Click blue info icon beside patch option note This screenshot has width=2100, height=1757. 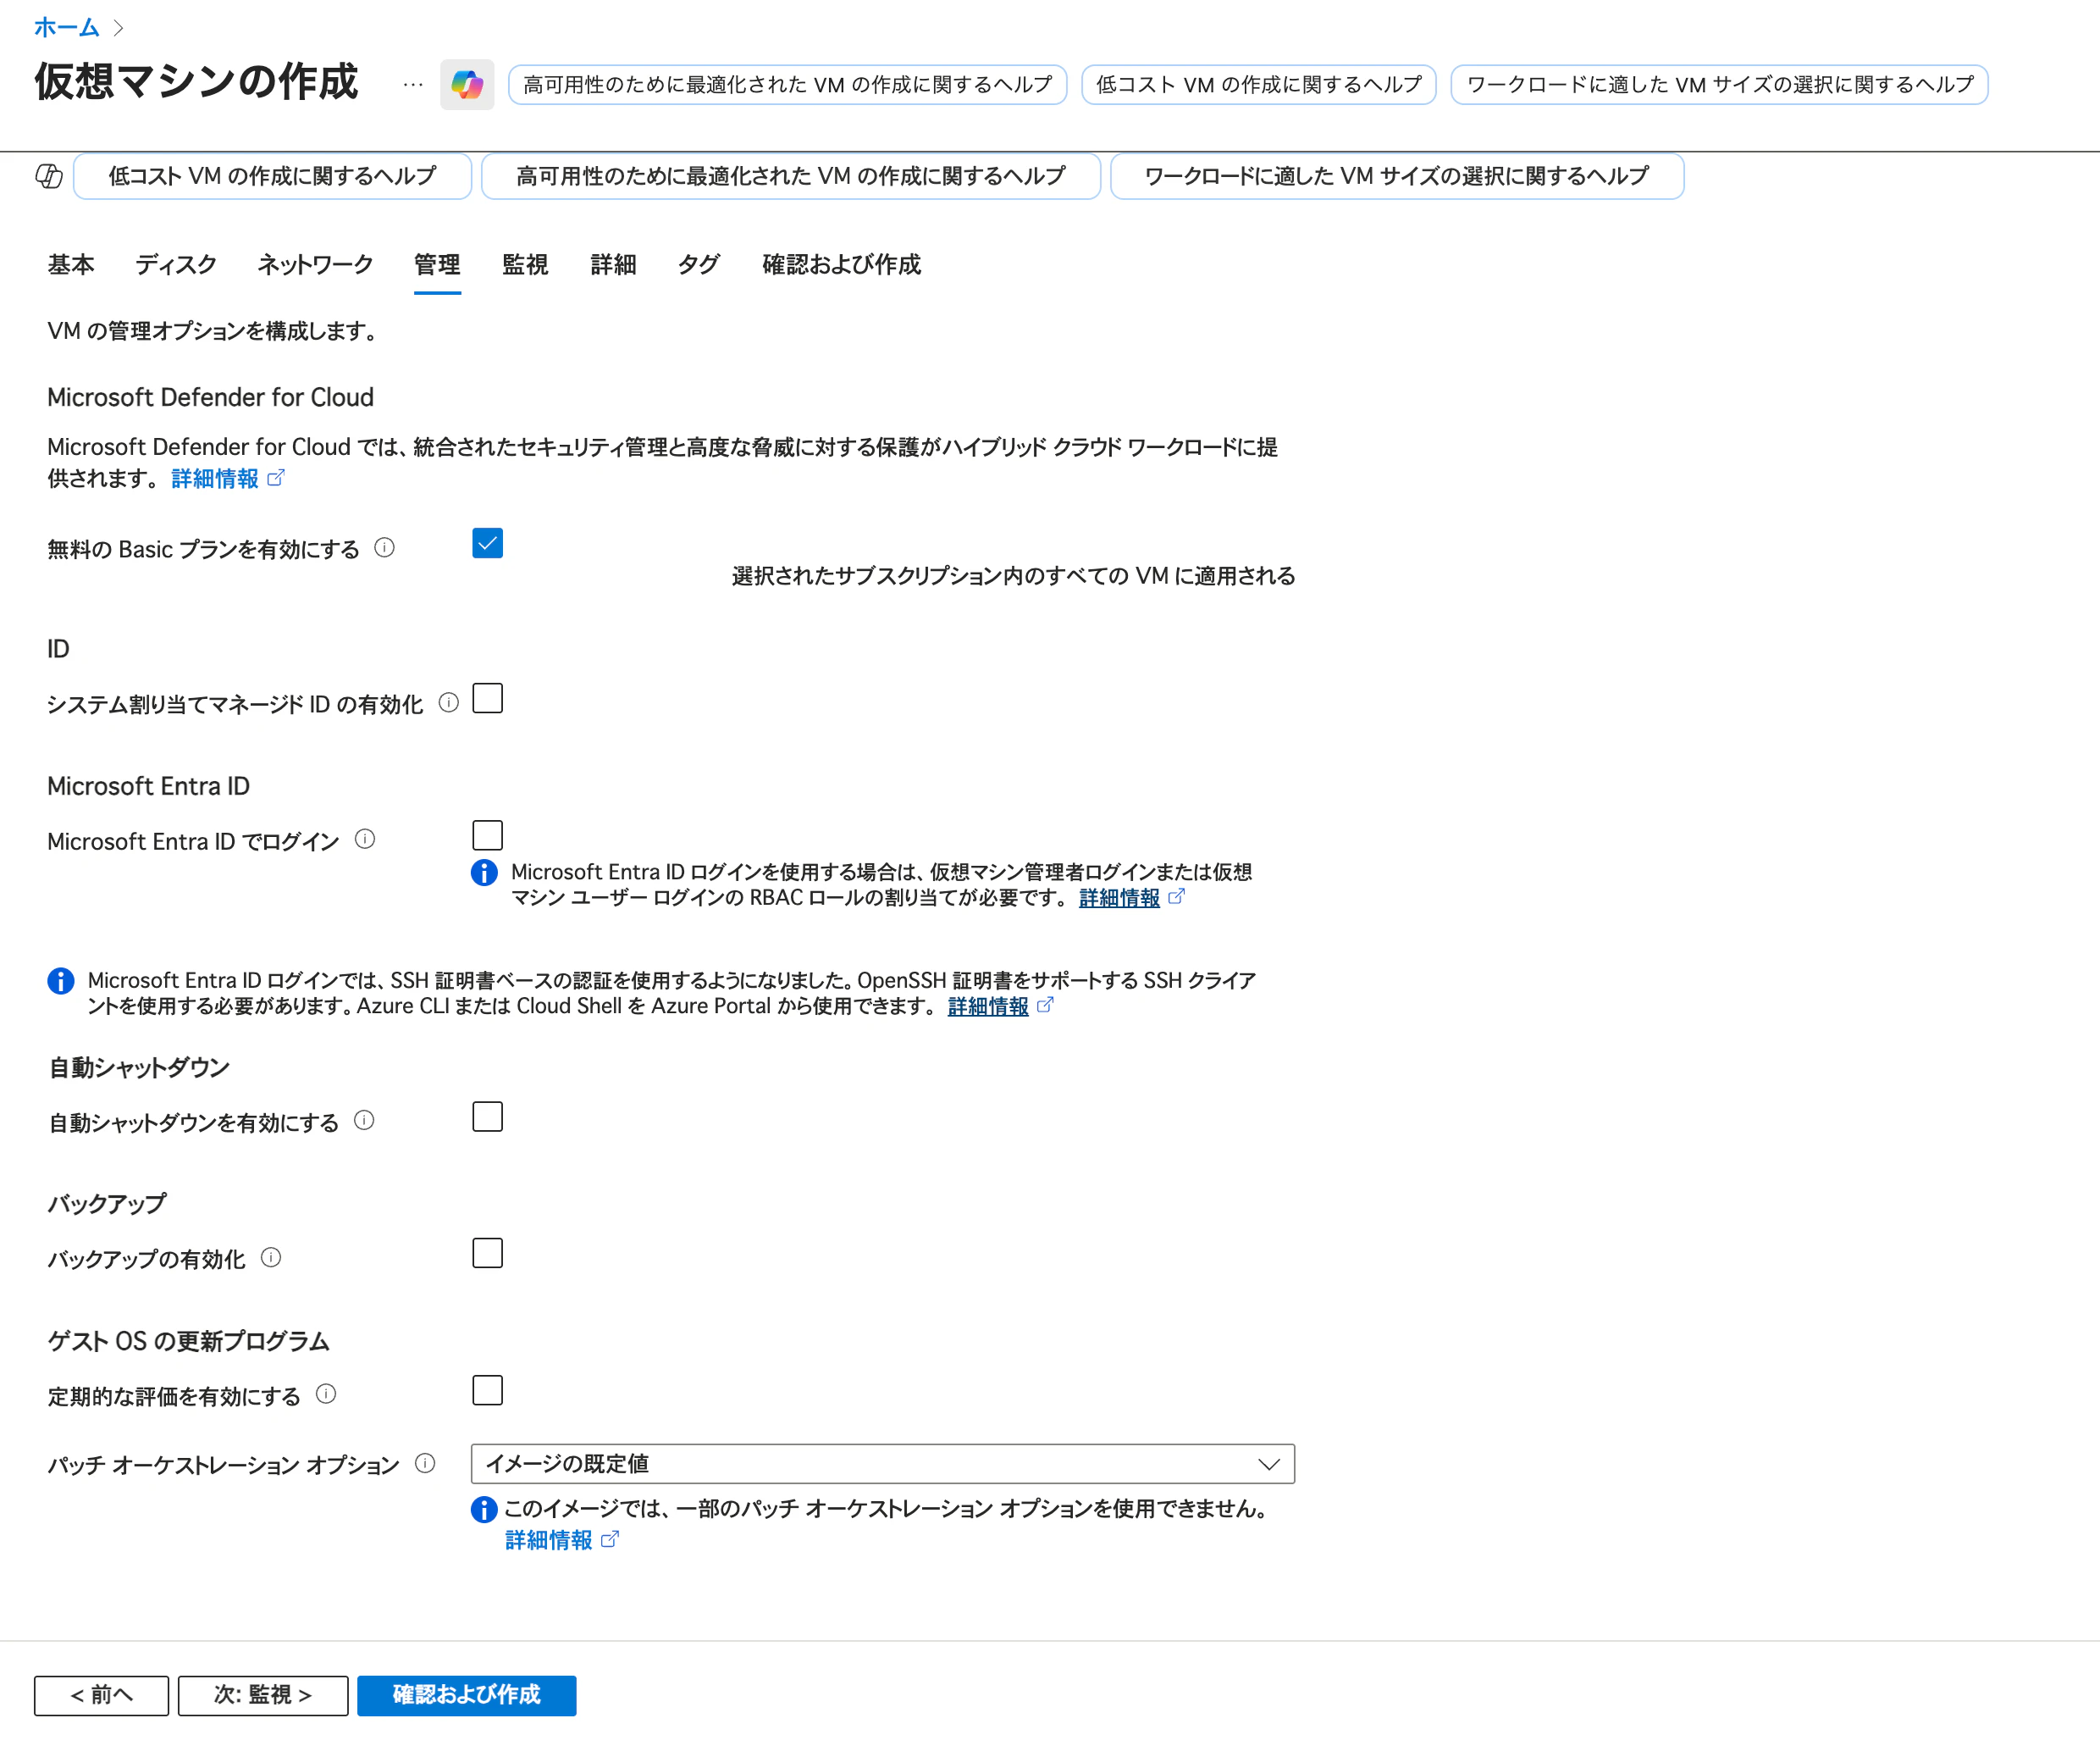click(x=484, y=1510)
